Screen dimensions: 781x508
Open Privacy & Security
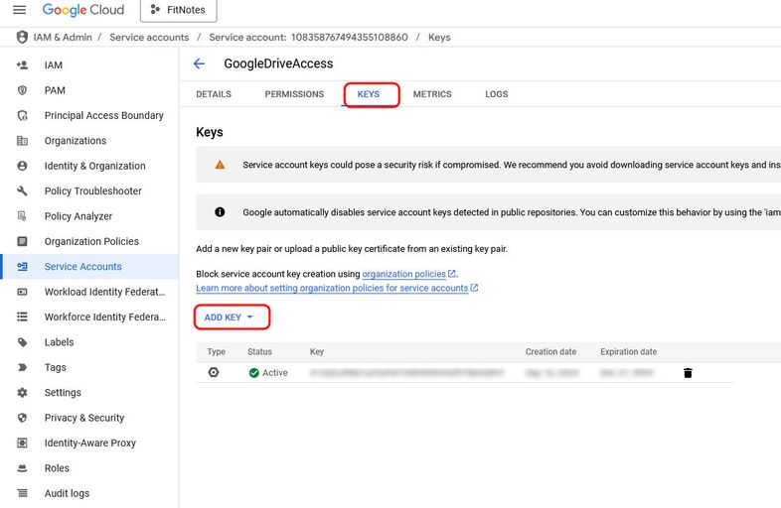(84, 418)
